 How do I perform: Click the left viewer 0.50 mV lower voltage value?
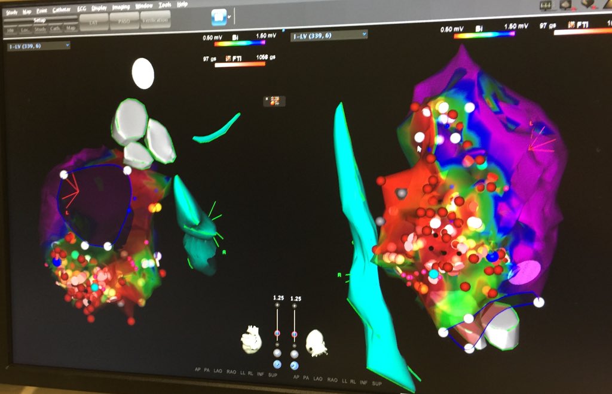212,38
